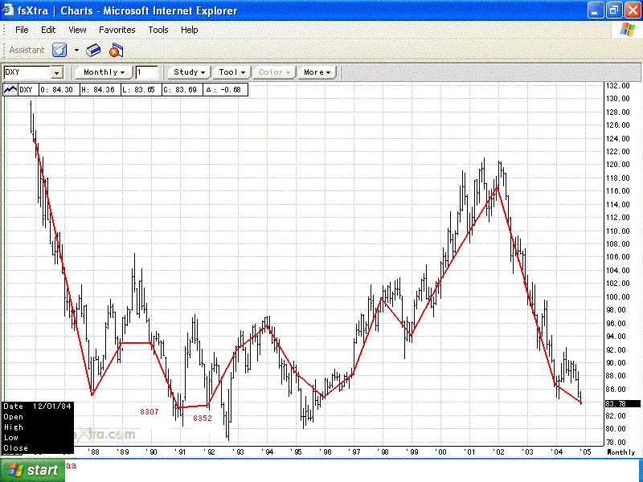643x482 pixels.
Task: Open the Study dropdown menu
Action: (189, 72)
